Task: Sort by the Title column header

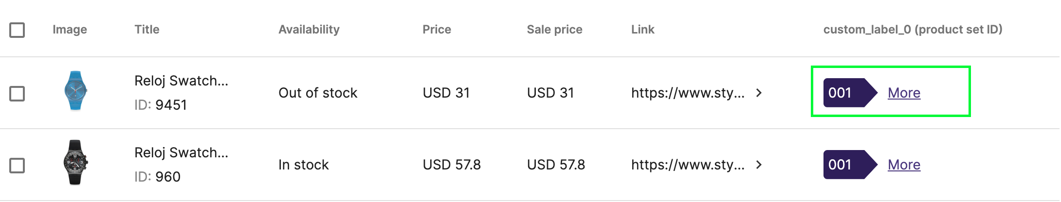Action: pos(147,30)
